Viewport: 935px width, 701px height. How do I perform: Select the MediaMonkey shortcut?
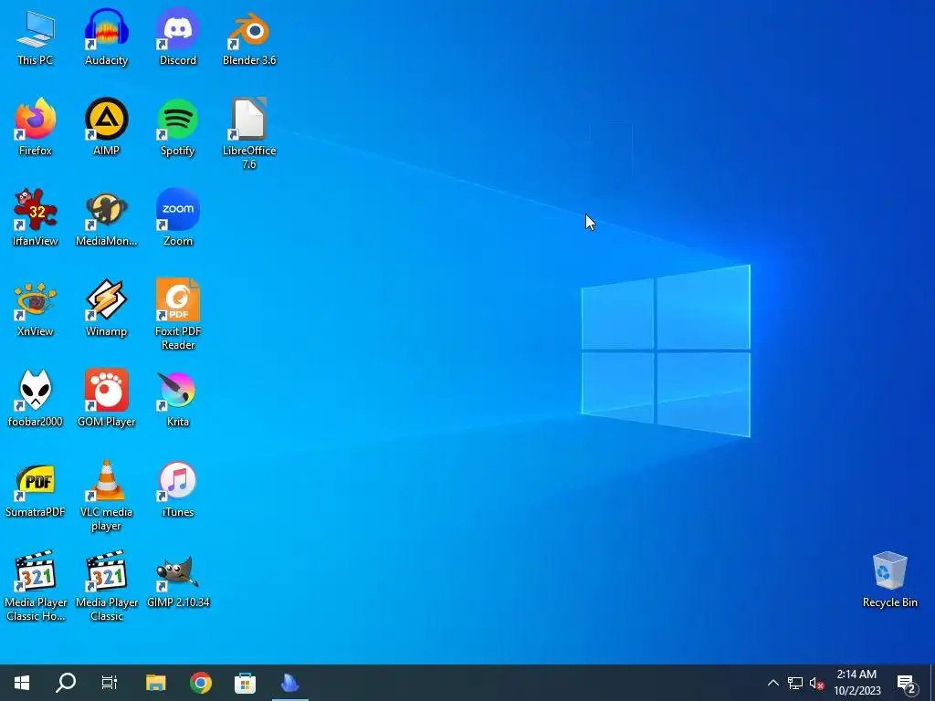(x=106, y=218)
